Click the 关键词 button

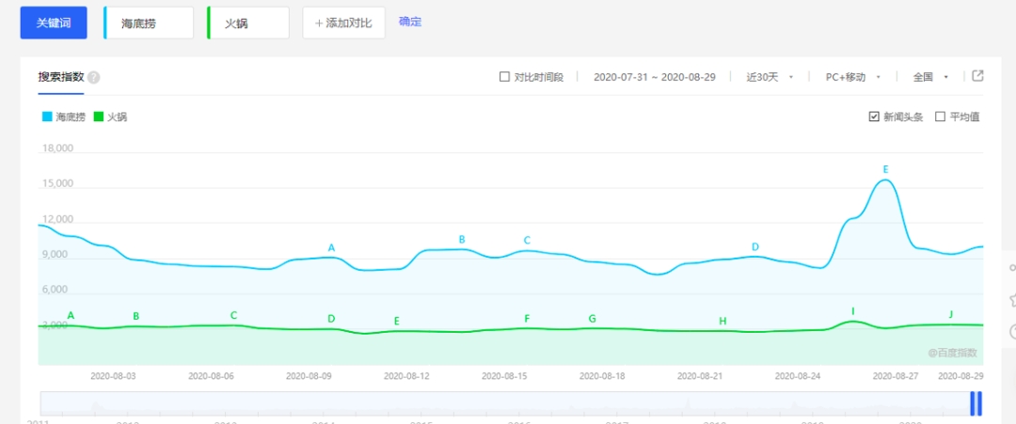coord(54,23)
